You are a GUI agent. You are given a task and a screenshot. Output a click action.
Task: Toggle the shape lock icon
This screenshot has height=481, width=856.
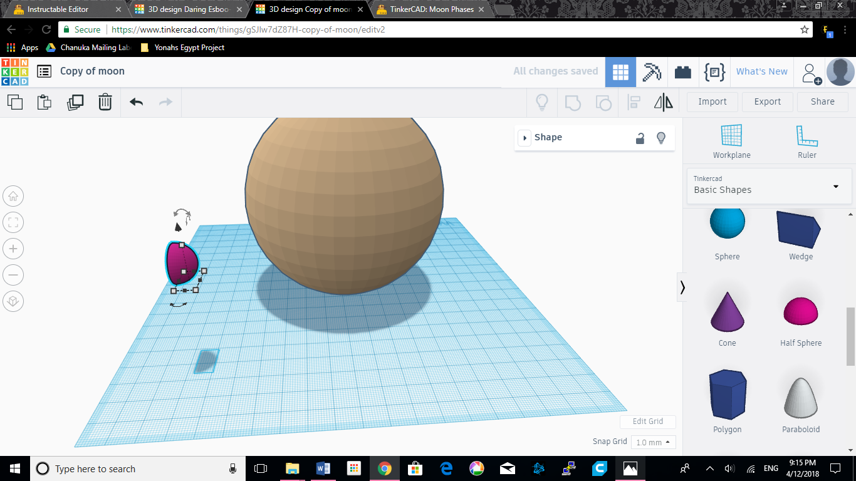pos(640,138)
